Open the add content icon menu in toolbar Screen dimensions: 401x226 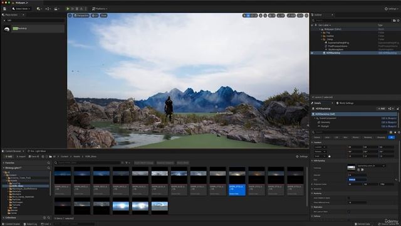39,9
